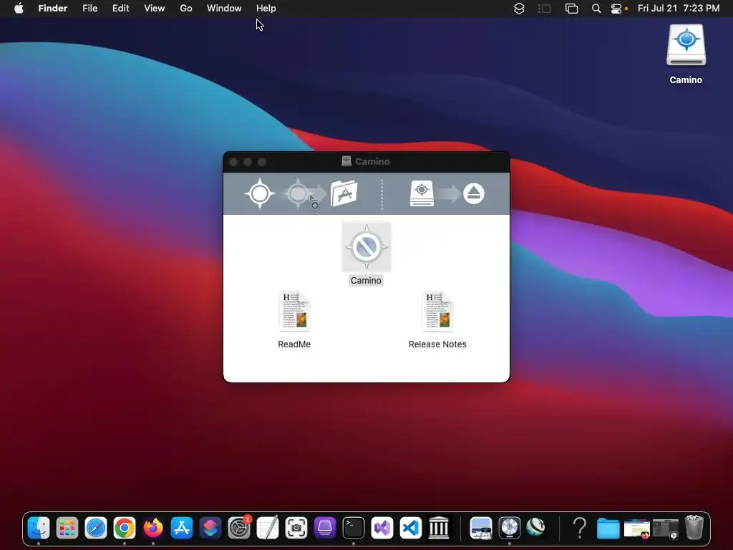Open Shortcuts app in the Dock

point(210,528)
